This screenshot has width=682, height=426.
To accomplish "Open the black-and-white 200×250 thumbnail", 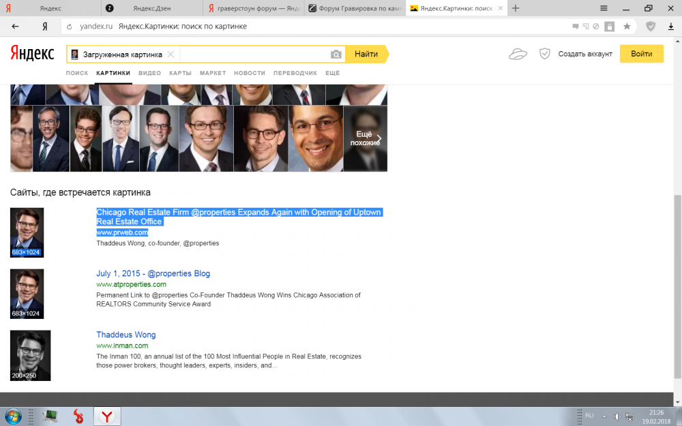I will 30,355.
